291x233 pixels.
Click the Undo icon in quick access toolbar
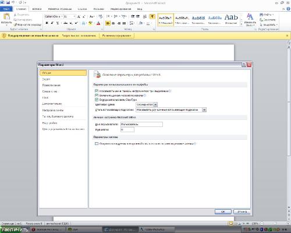coord(13,3)
